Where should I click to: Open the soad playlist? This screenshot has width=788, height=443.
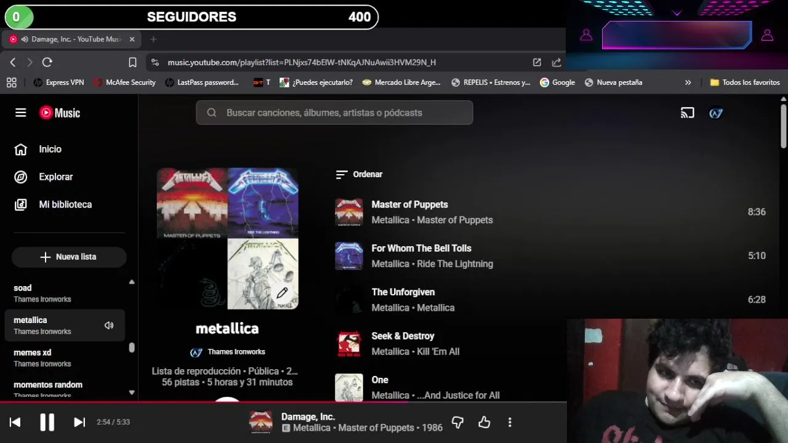pos(65,293)
